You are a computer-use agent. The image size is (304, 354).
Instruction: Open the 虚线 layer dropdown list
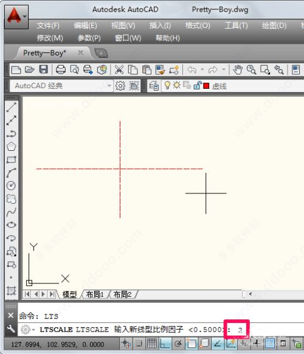[233, 86]
